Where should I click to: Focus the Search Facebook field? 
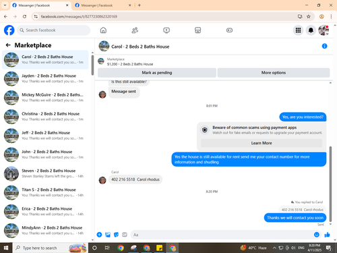pos(53,30)
